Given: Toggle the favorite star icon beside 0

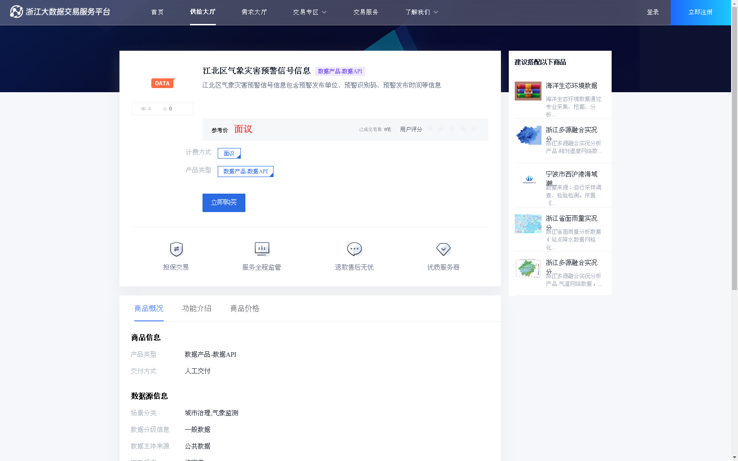Looking at the screenshot, I should click(x=165, y=109).
